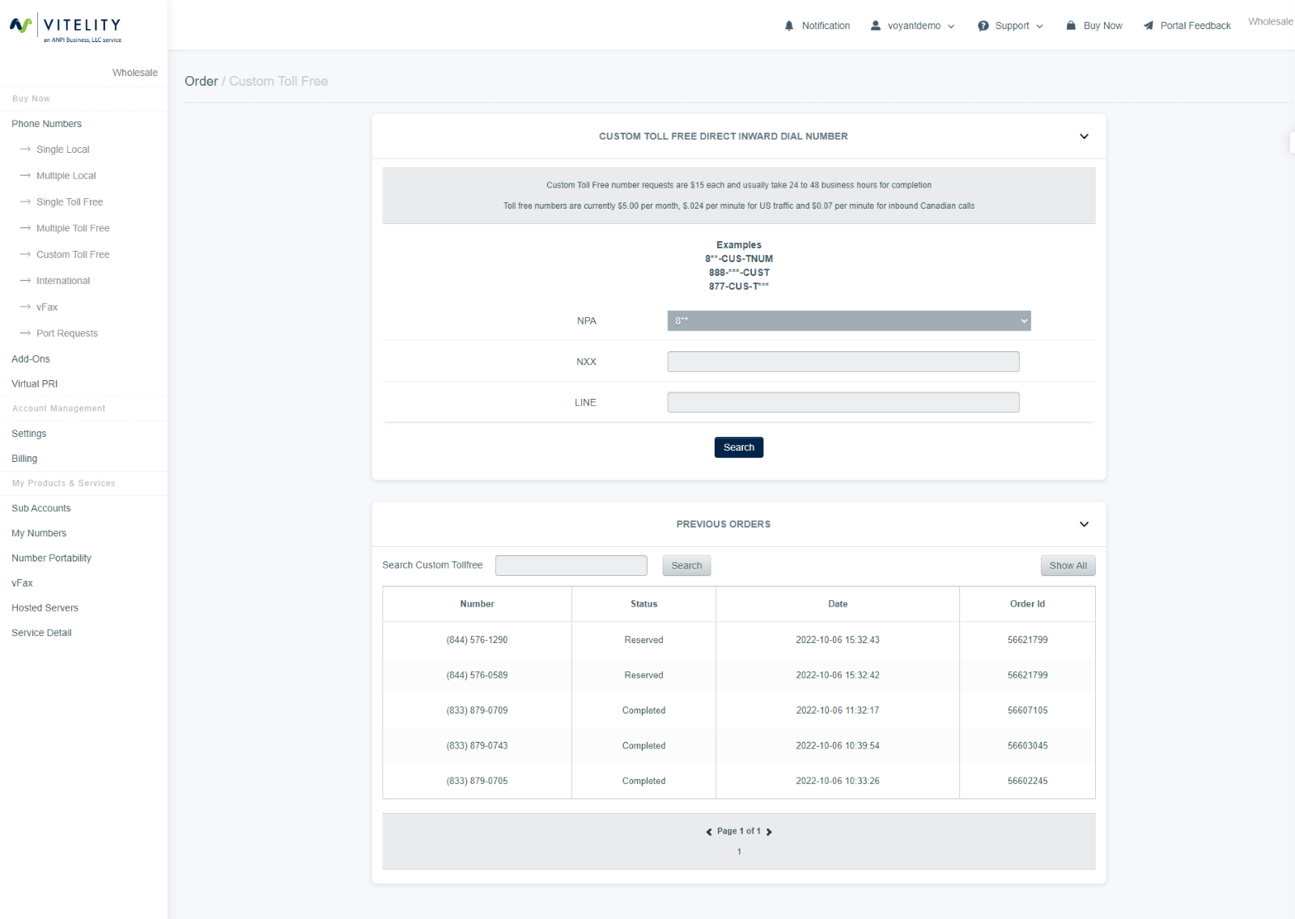Open the NPA dropdown selector
This screenshot has width=1295, height=919.
(x=848, y=321)
